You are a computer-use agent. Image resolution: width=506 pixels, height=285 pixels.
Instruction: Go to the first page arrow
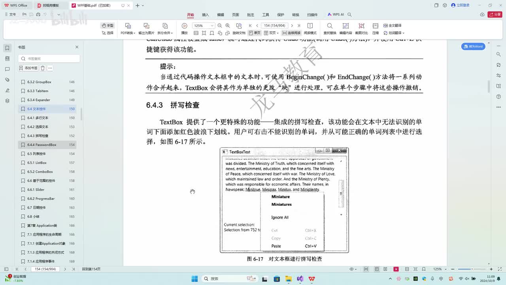point(250,25)
